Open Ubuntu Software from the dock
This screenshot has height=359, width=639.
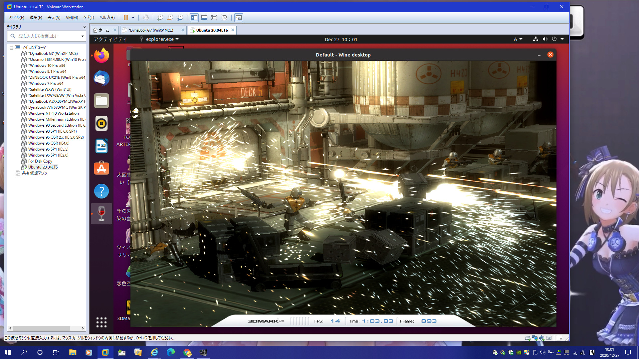point(102,169)
